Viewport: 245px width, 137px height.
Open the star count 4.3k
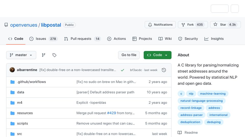pyautogui.click(x=232, y=25)
